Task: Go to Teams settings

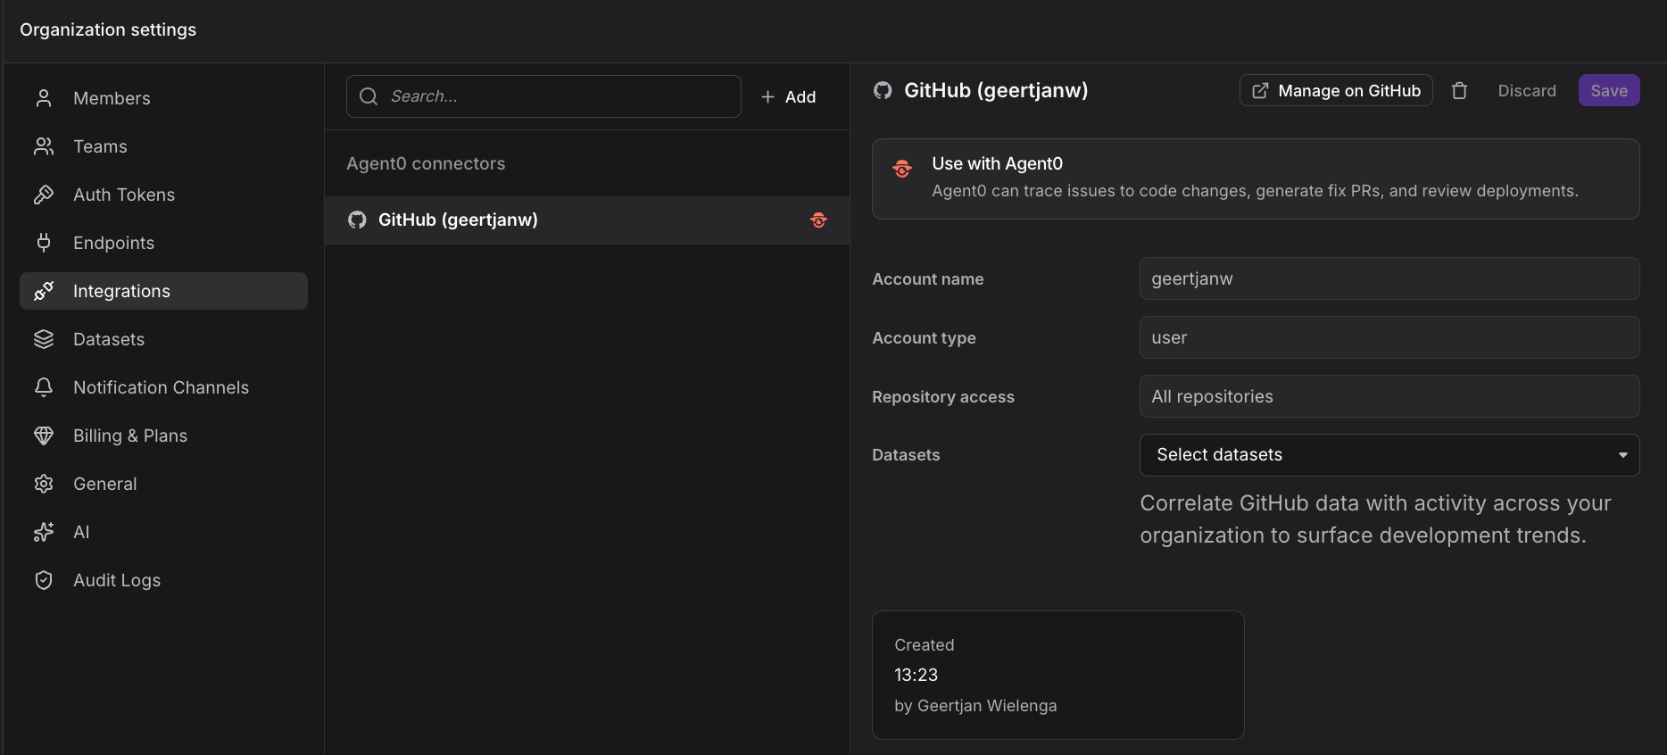Action: 163,146
